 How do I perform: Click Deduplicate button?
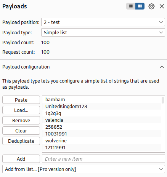21,141
